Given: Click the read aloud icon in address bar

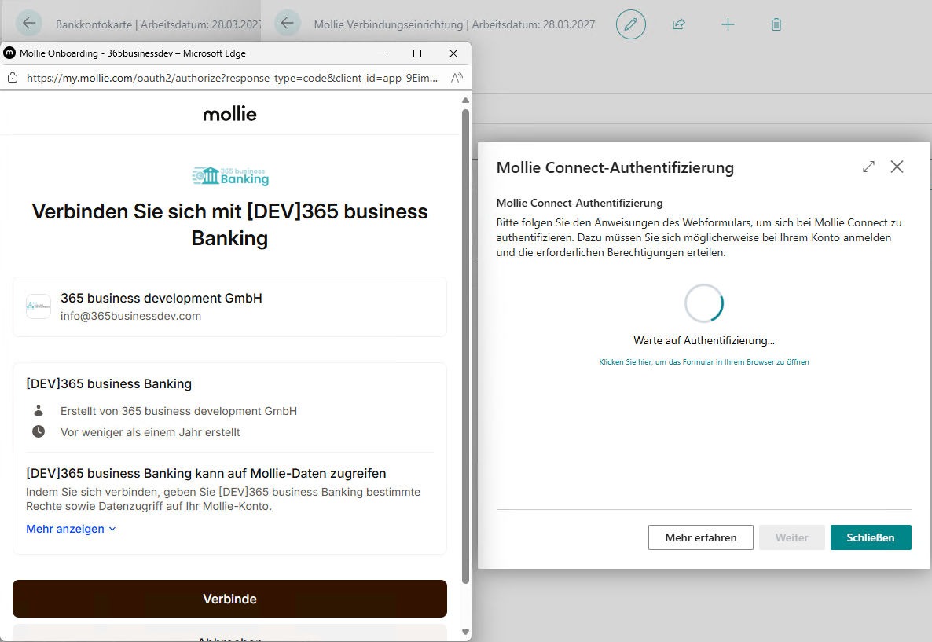Looking at the screenshot, I should pos(457,78).
